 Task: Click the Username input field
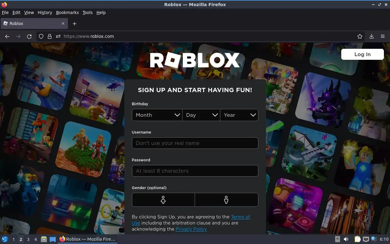(x=195, y=143)
